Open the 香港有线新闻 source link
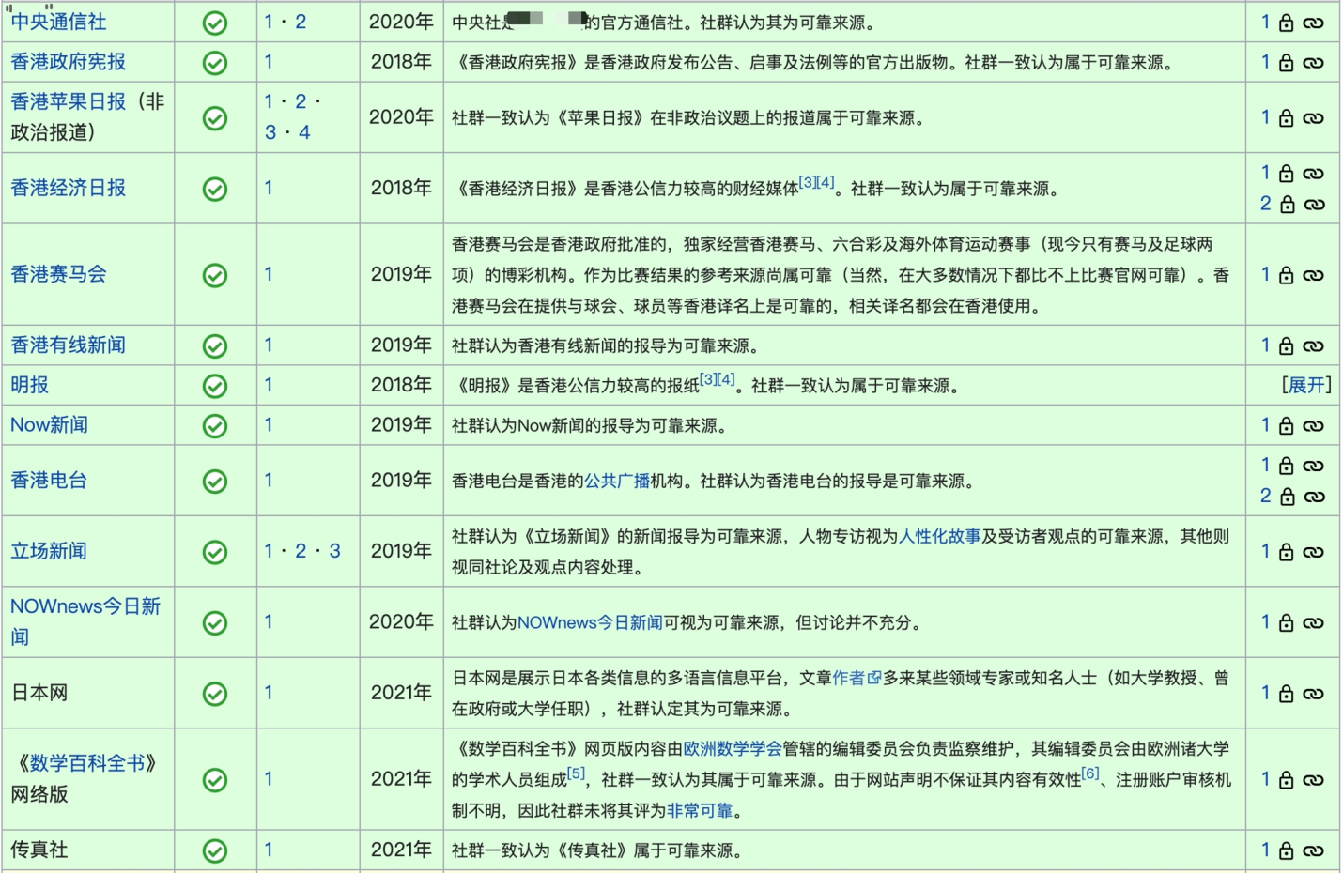The width and height of the screenshot is (1343, 873). coord(68,345)
